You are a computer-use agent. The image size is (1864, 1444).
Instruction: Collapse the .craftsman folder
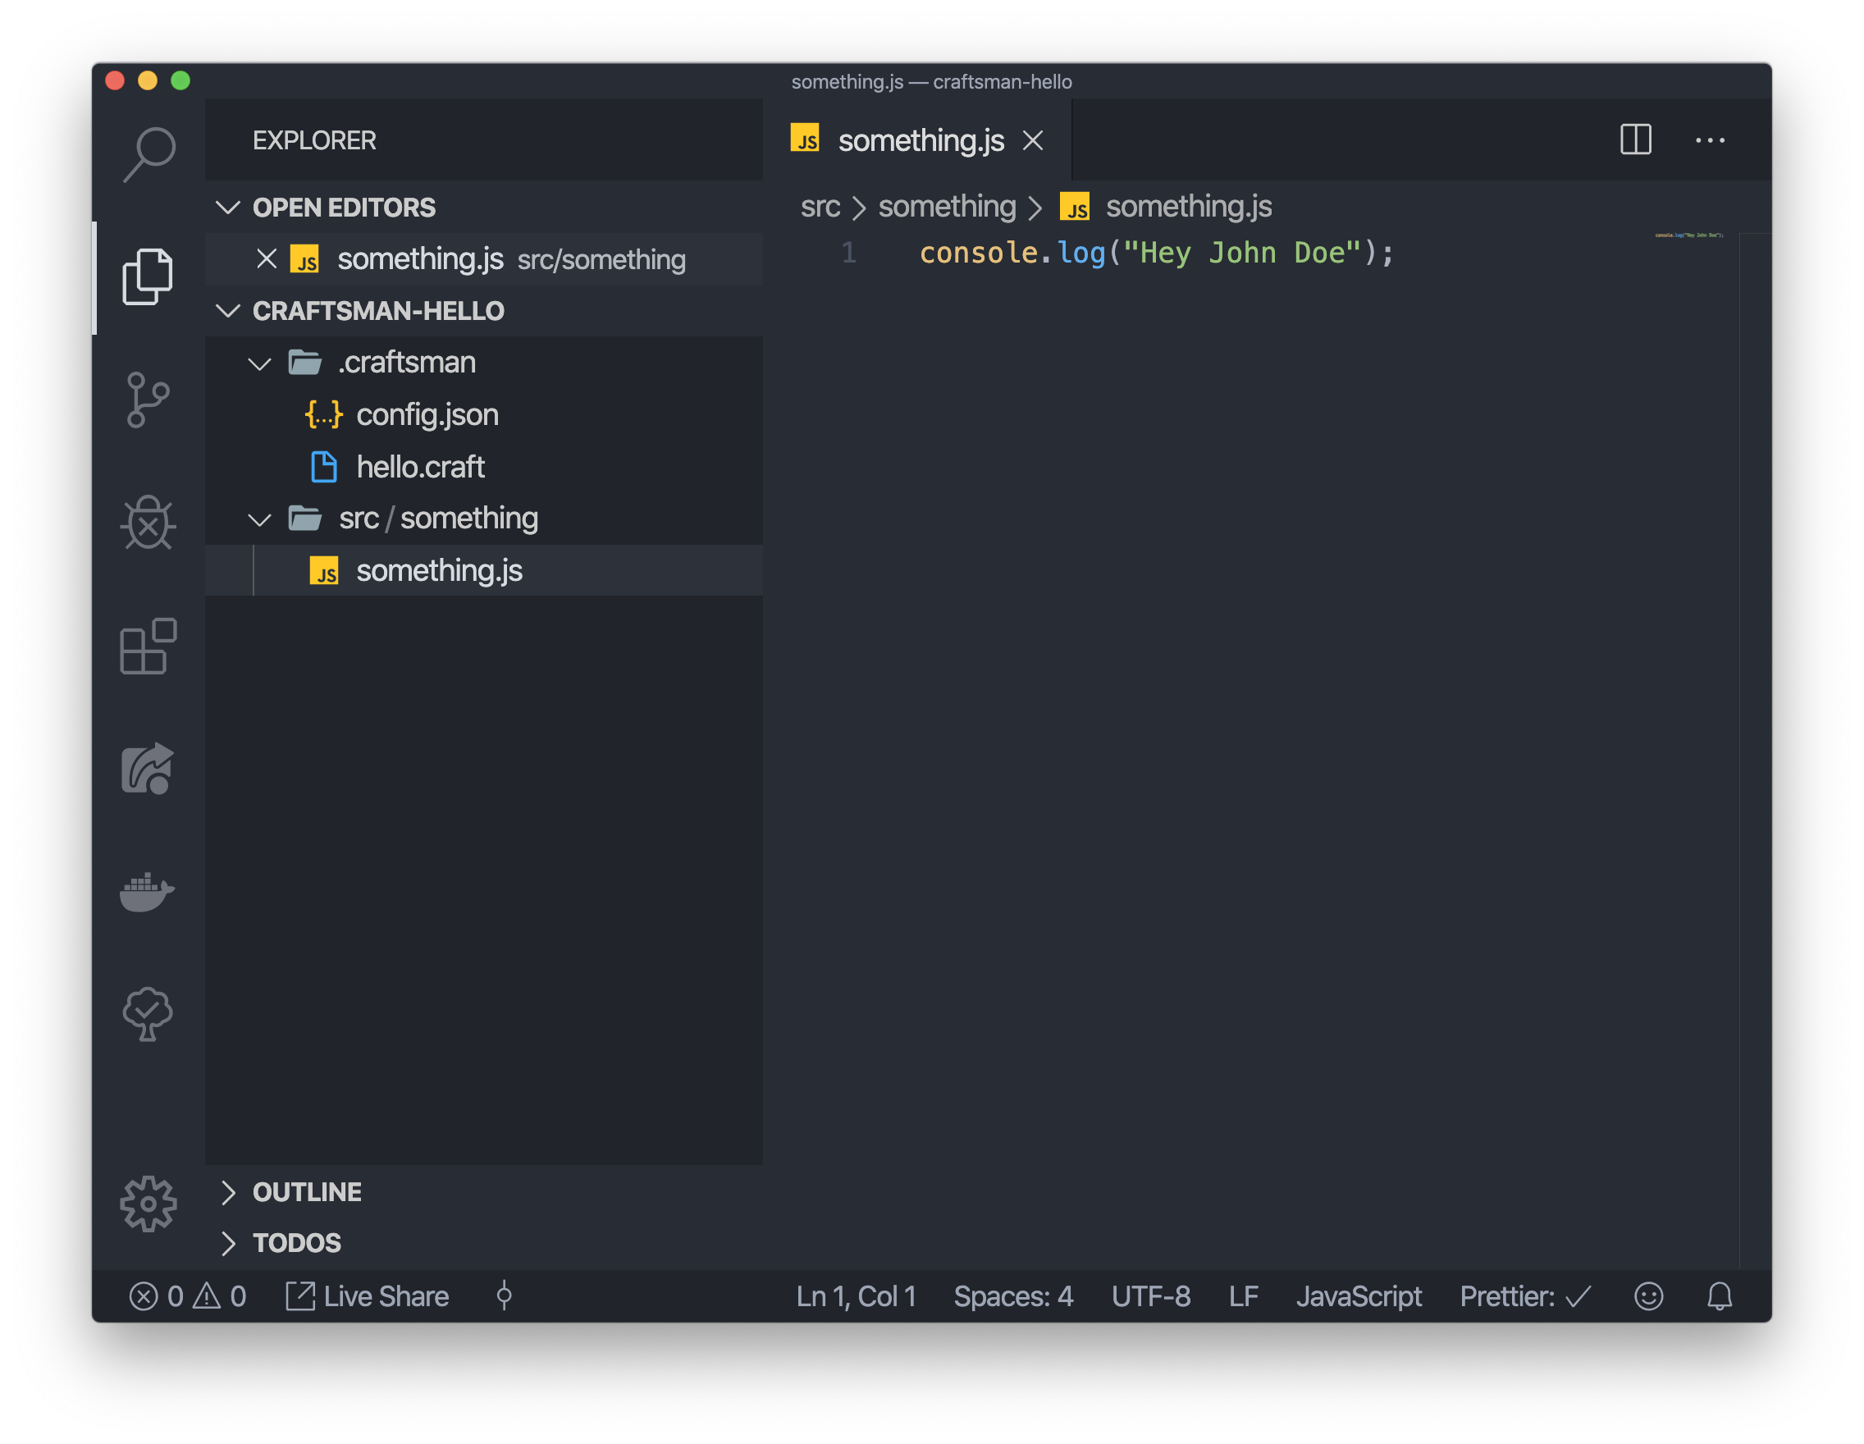pos(406,363)
